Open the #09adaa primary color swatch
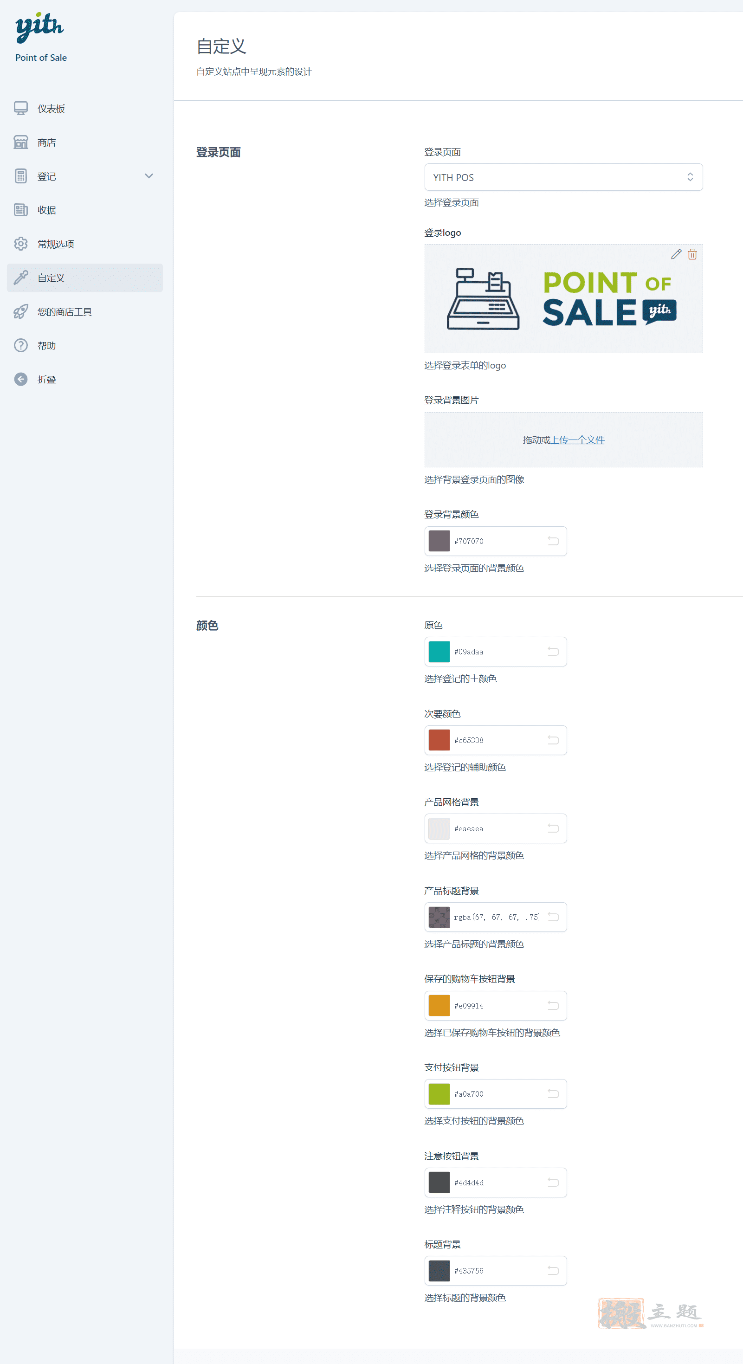This screenshot has width=743, height=1364. pyautogui.click(x=439, y=651)
